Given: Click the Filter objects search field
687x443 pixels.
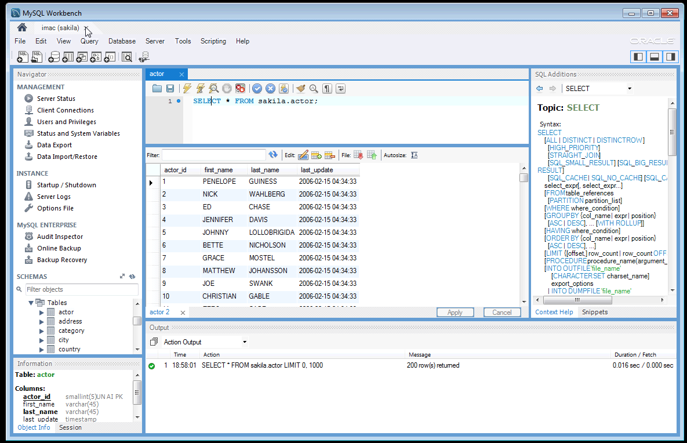Looking at the screenshot, I should (81, 289).
